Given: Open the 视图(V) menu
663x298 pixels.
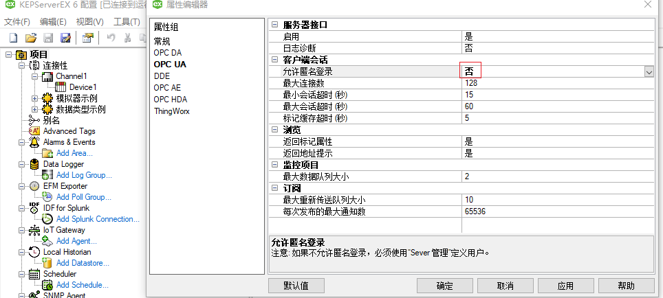Looking at the screenshot, I should pyautogui.click(x=89, y=22).
